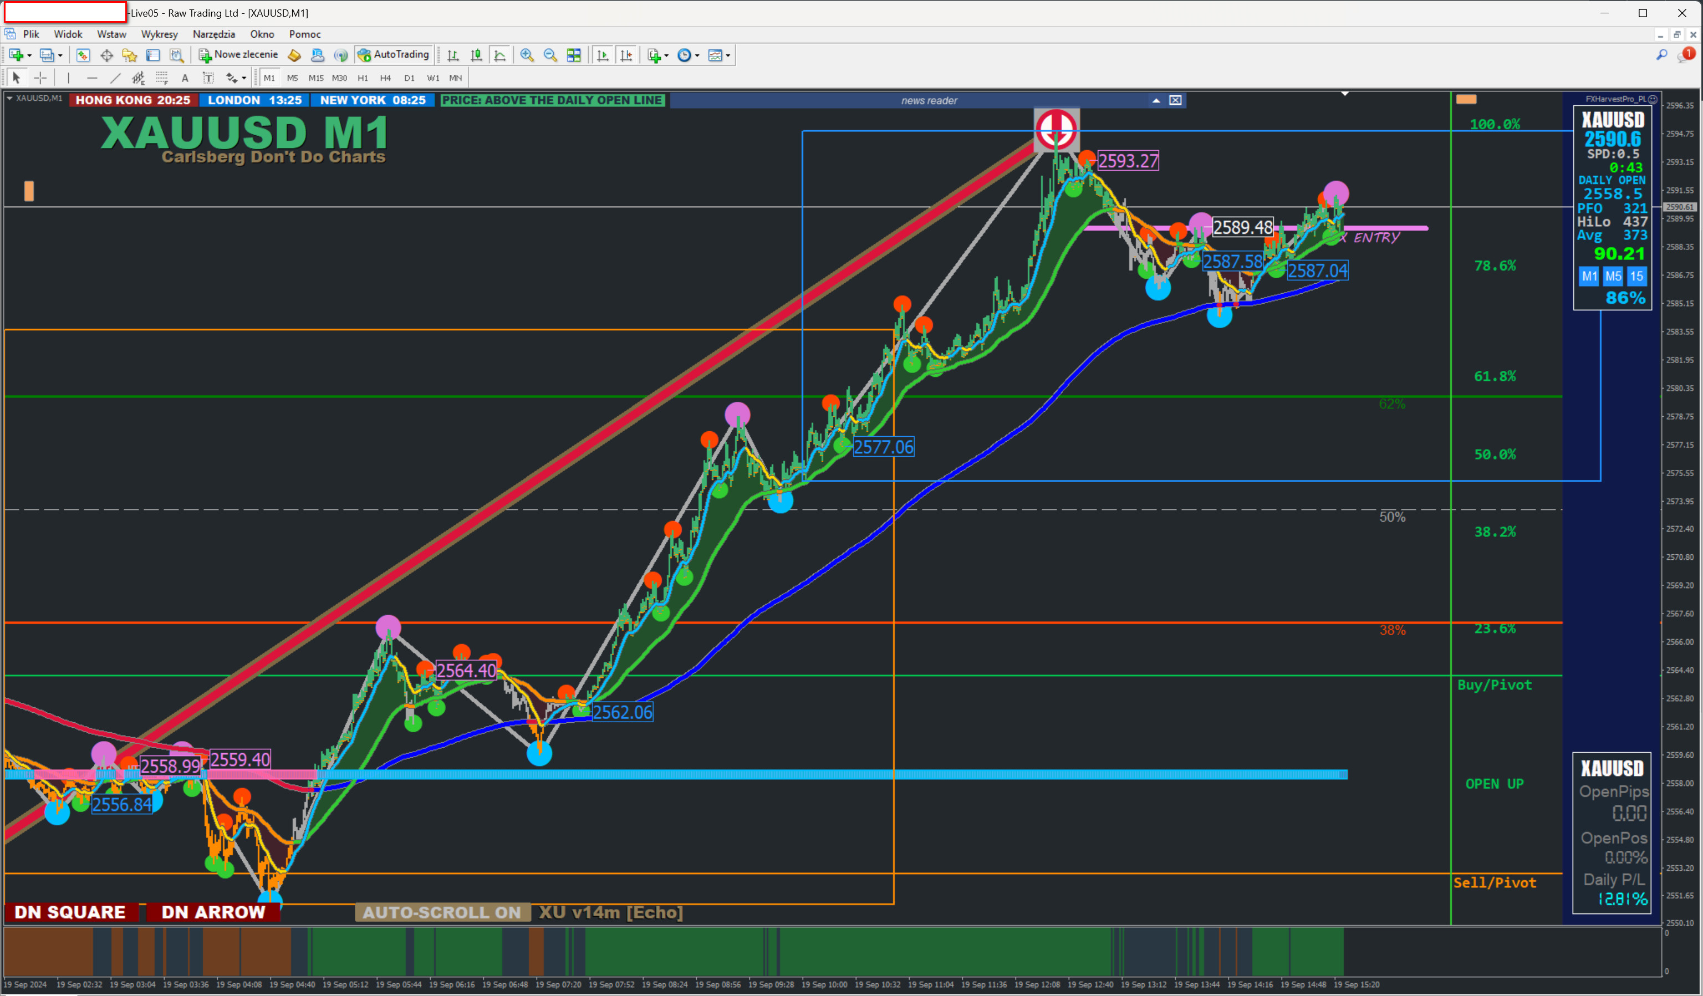Screen dimensions: 1703x996
Task: Expand the new chart dropdown arrow
Action: [x=29, y=55]
